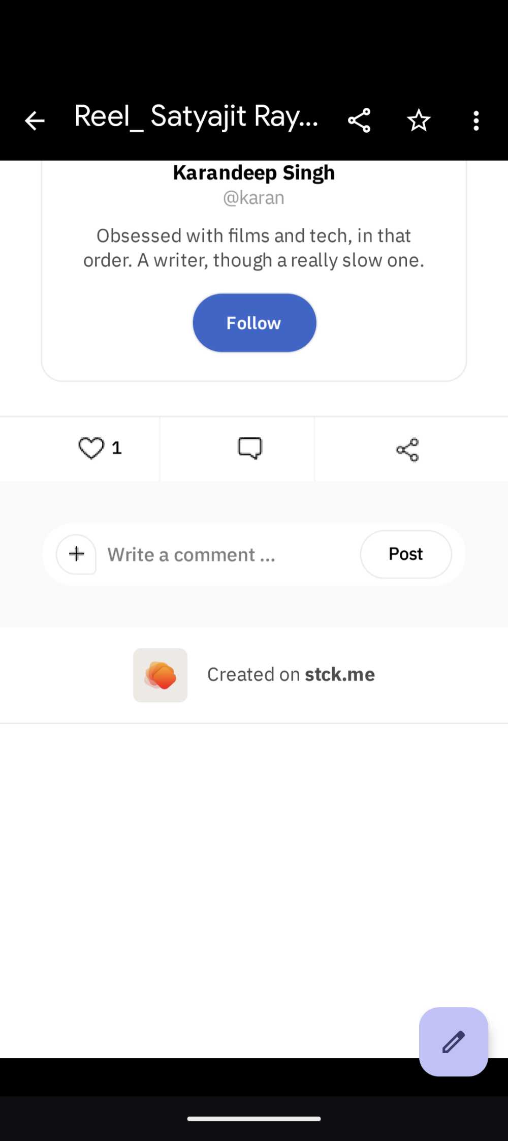Click the back arrow in the top bar

(35, 120)
